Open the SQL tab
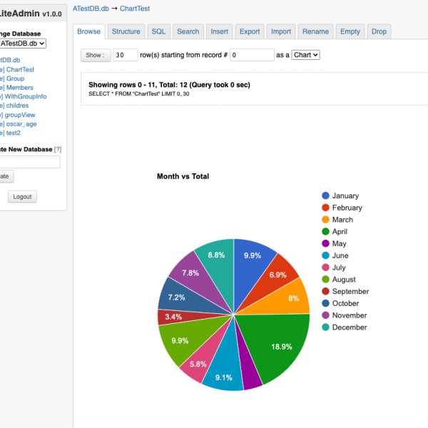This screenshot has width=428, height=428. pyautogui.click(x=158, y=31)
